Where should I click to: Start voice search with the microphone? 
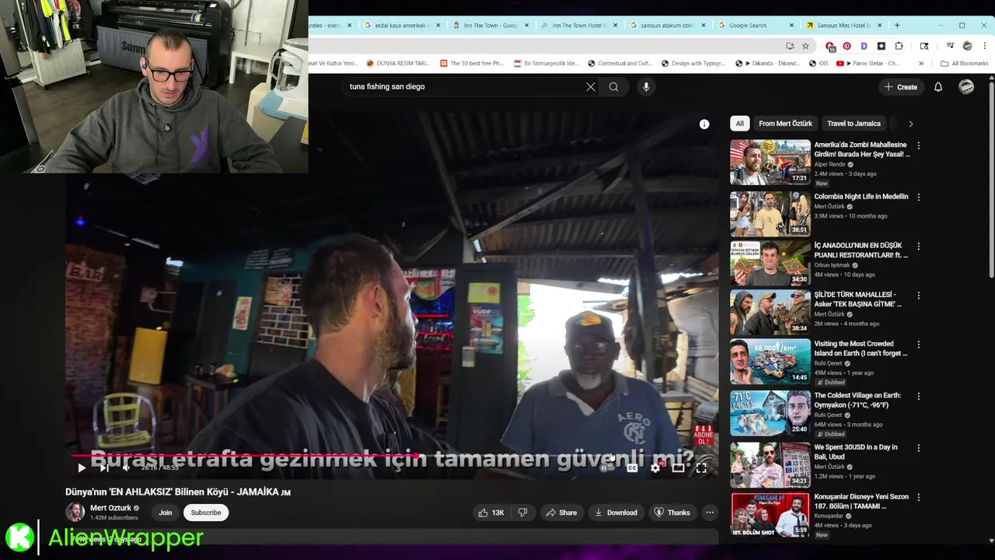click(x=646, y=87)
